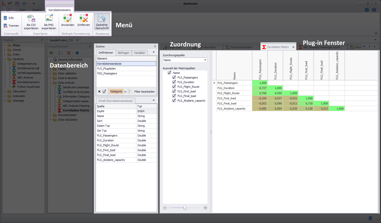The width and height of the screenshot is (381, 223).
Task: Uncheck the FLG_Duration matrix column
Action: point(174,82)
